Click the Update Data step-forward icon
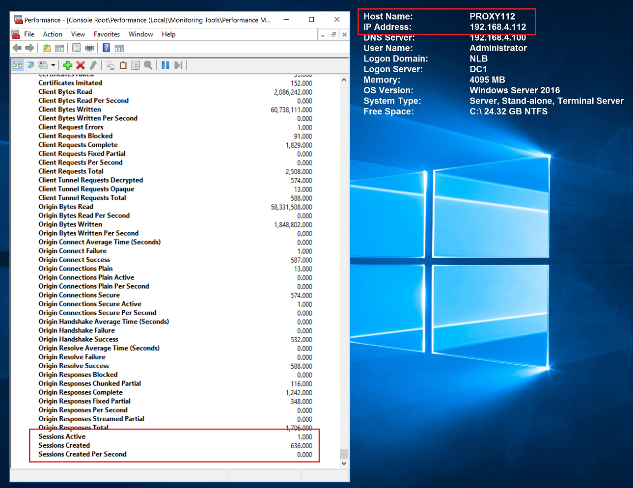This screenshot has height=488, width=633. point(178,65)
